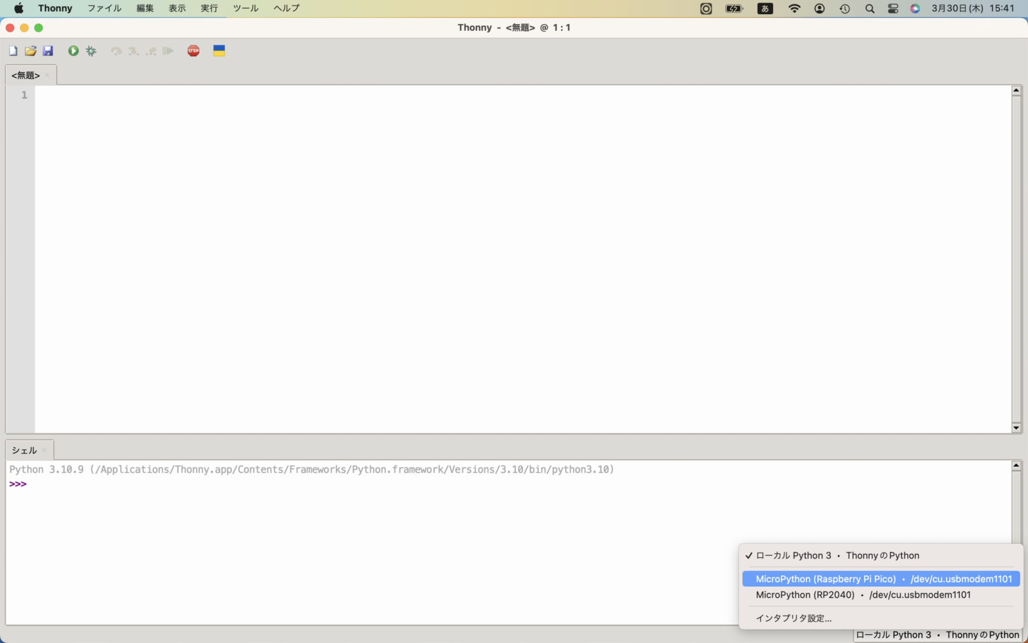Open インタプリタ設定... from the popup
The height and width of the screenshot is (643, 1028).
click(x=793, y=618)
